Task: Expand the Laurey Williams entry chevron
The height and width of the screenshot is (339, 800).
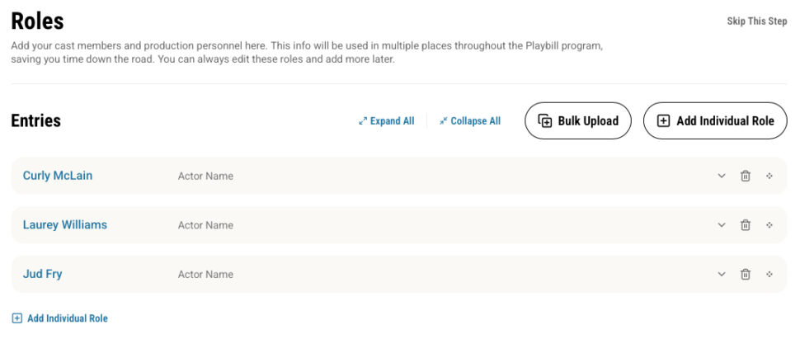Action: (x=722, y=224)
